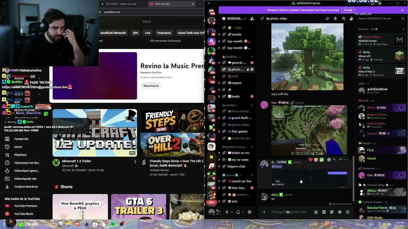Open photo-video channel settings gear
The image size is (408, 229).
(x=252, y=69)
